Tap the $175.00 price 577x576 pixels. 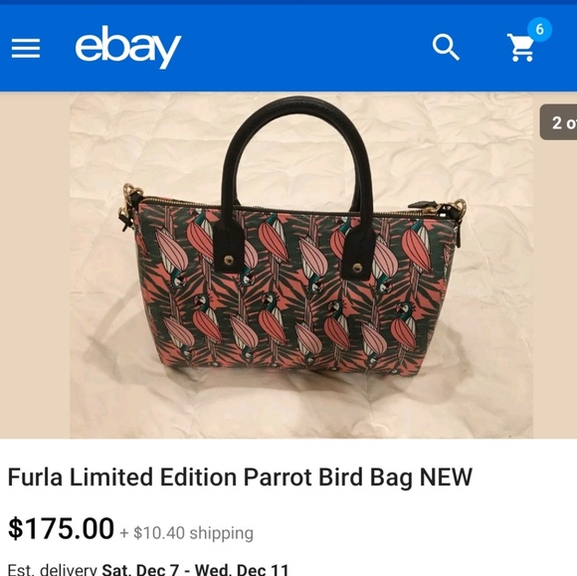pyautogui.click(x=61, y=528)
